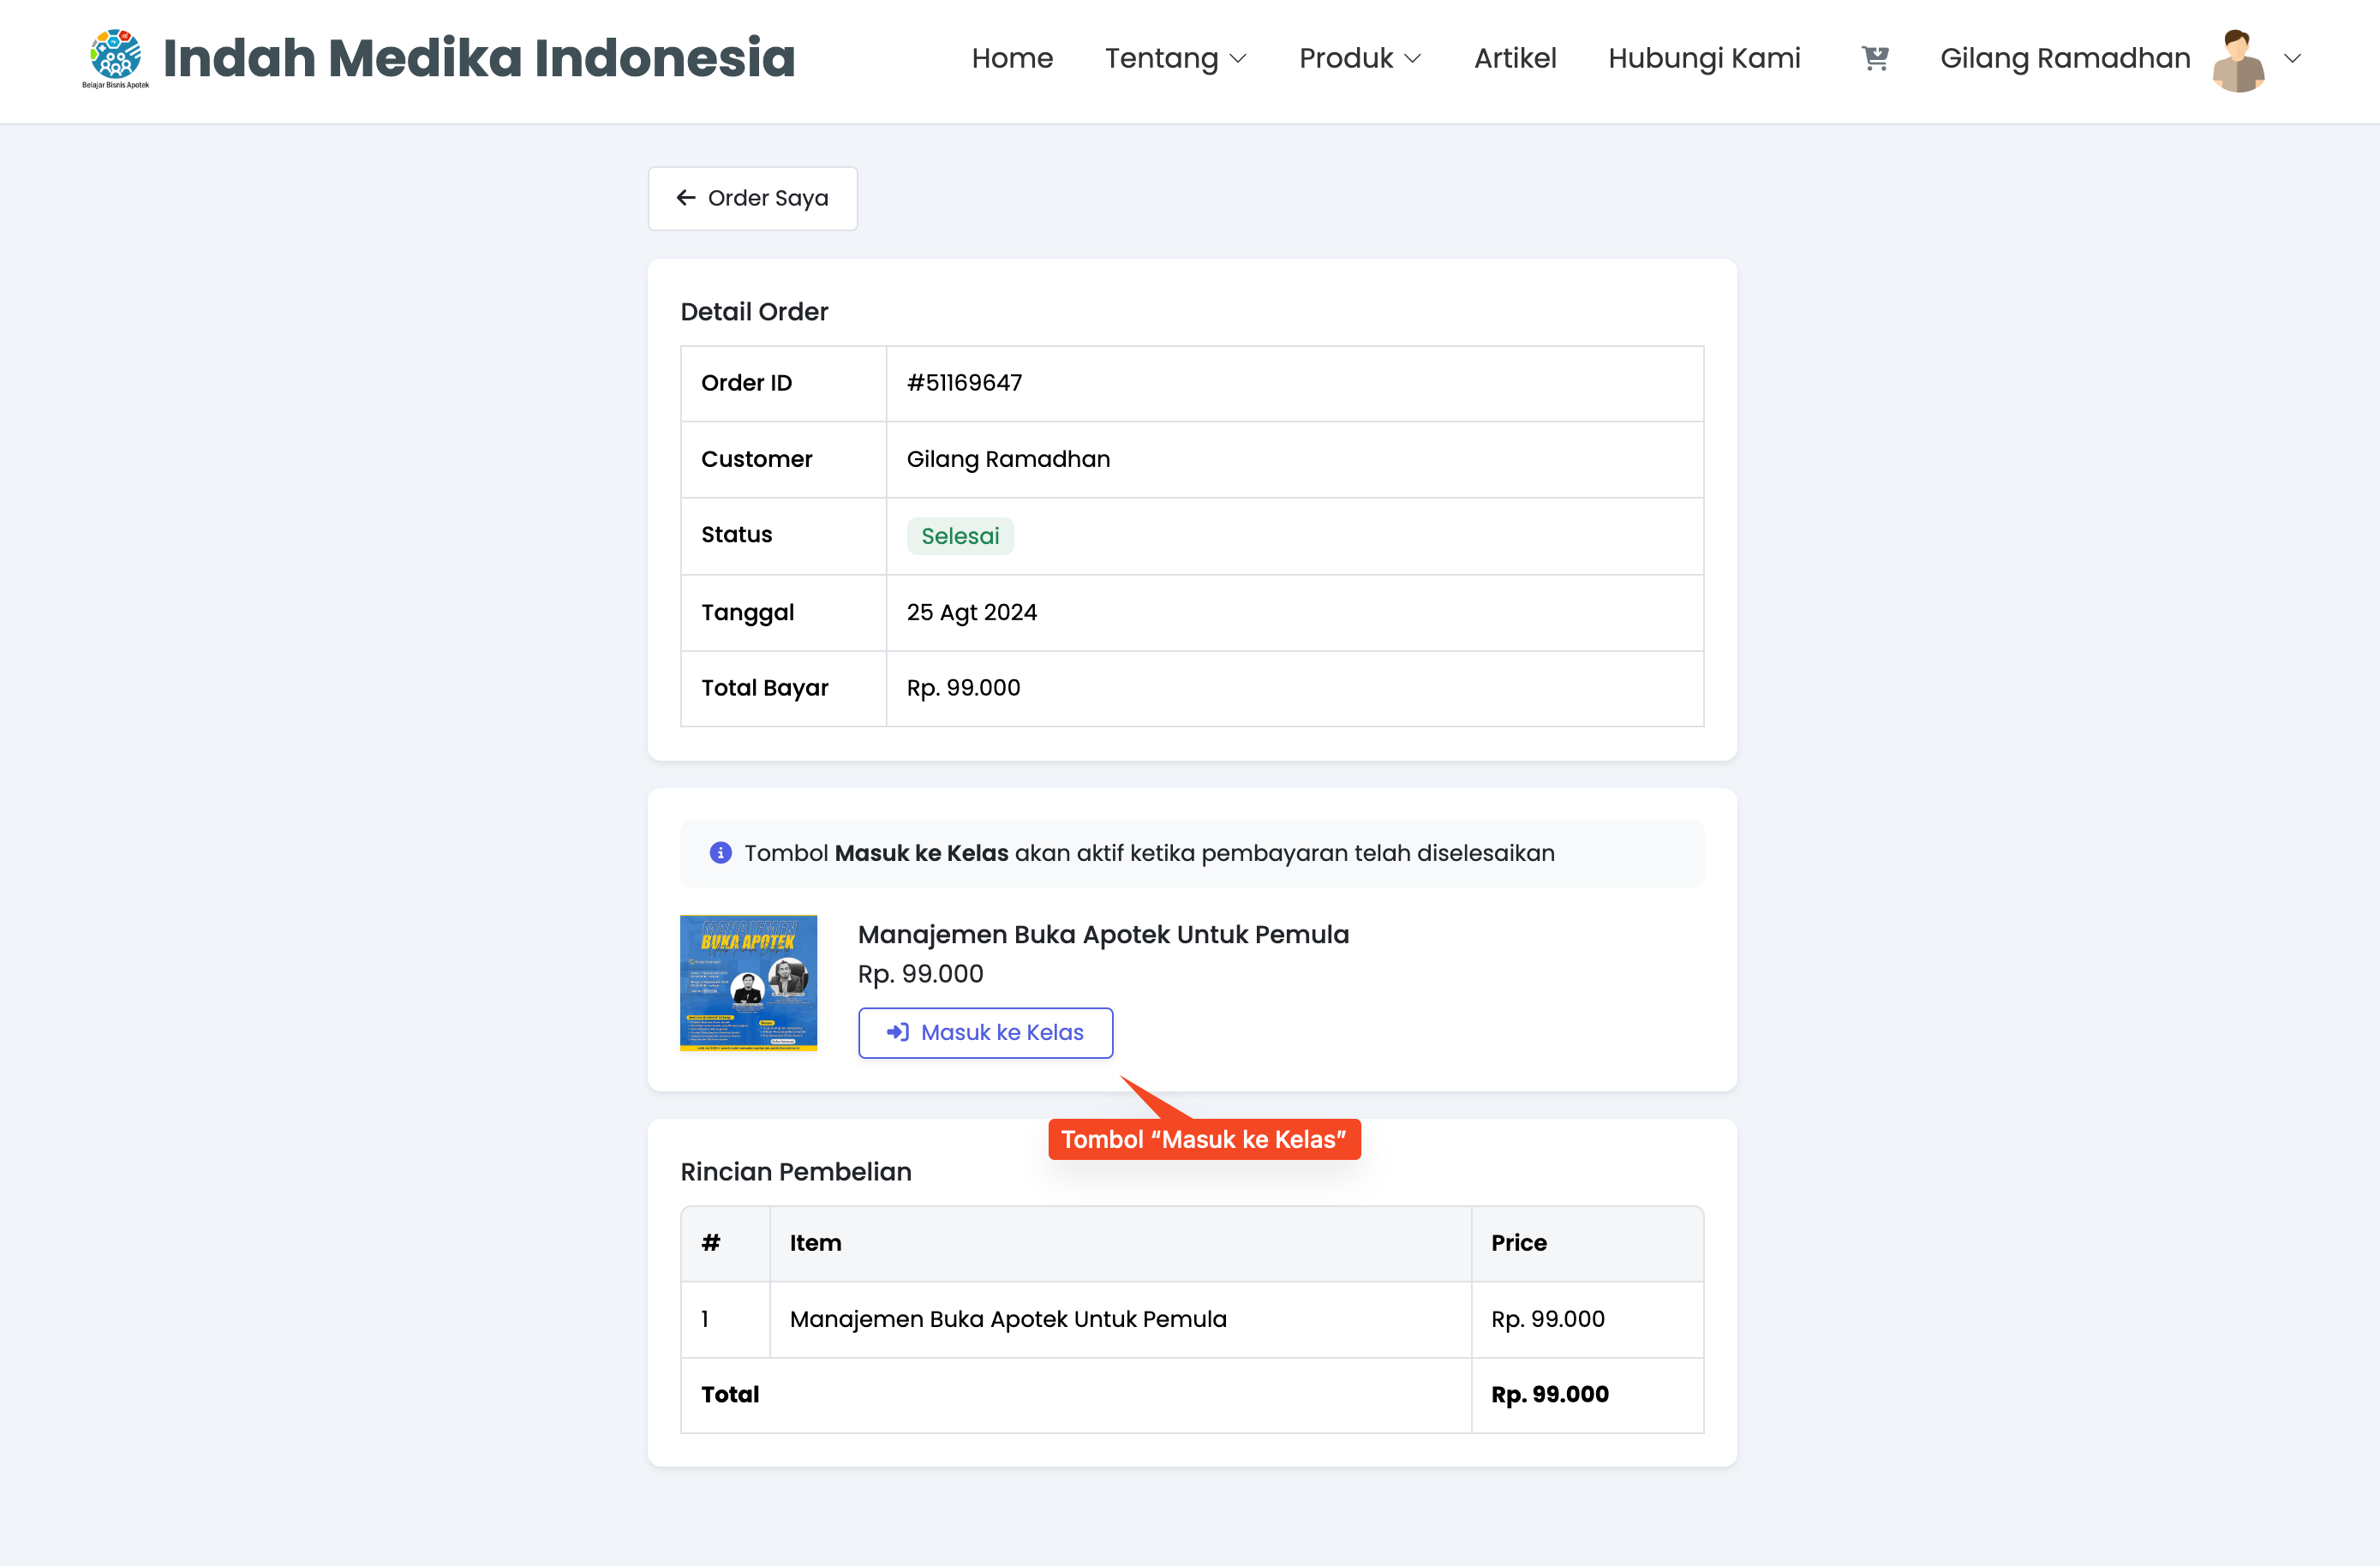This screenshot has height=1566, width=2380.
Task: Click the Gilang Ramadhan username in navbar
Action: coord(2064,59)
